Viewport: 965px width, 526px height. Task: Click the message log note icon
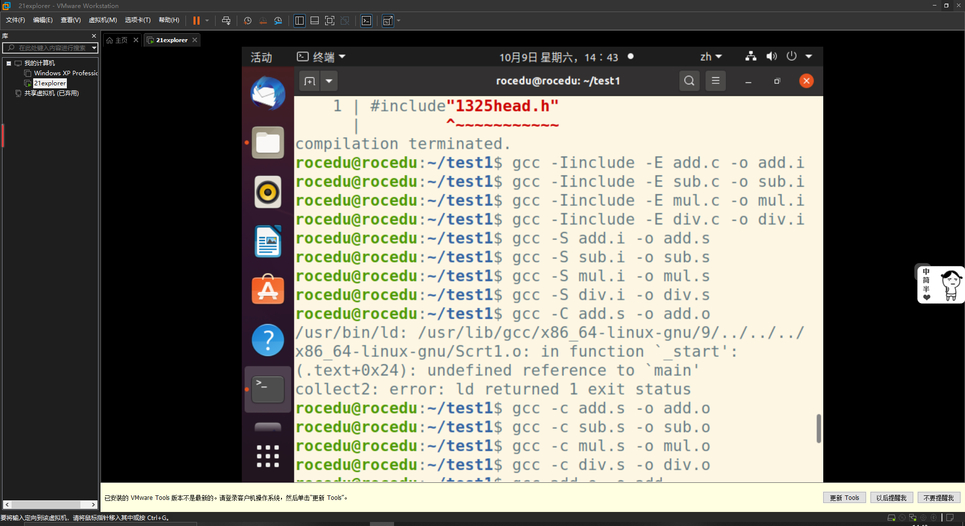(950, 517)
